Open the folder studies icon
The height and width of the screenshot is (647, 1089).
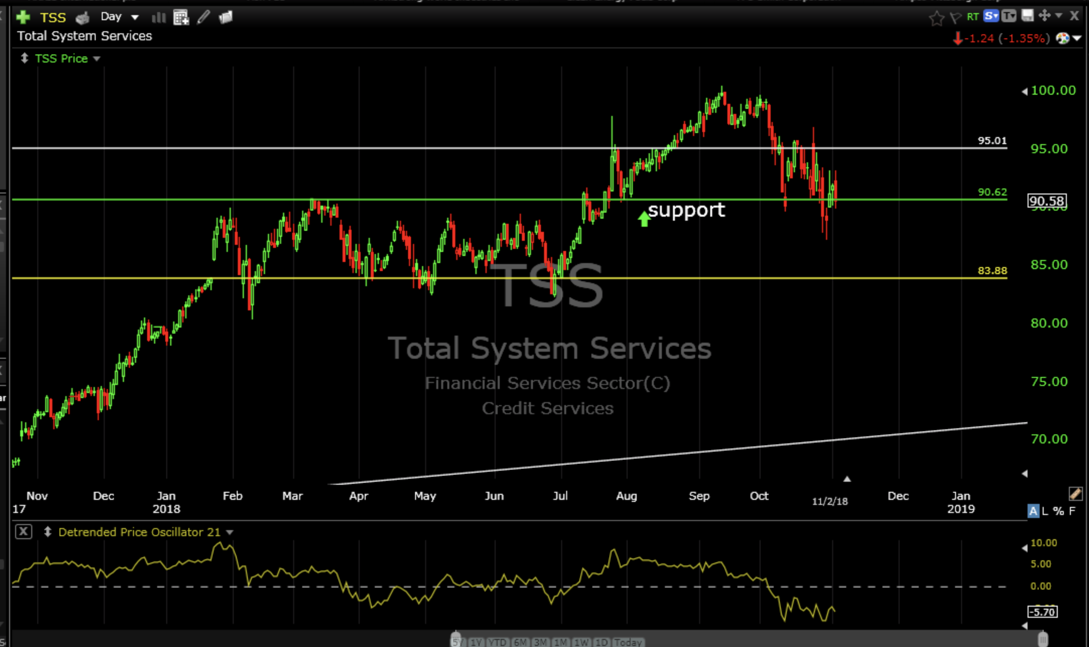[226, 18]
